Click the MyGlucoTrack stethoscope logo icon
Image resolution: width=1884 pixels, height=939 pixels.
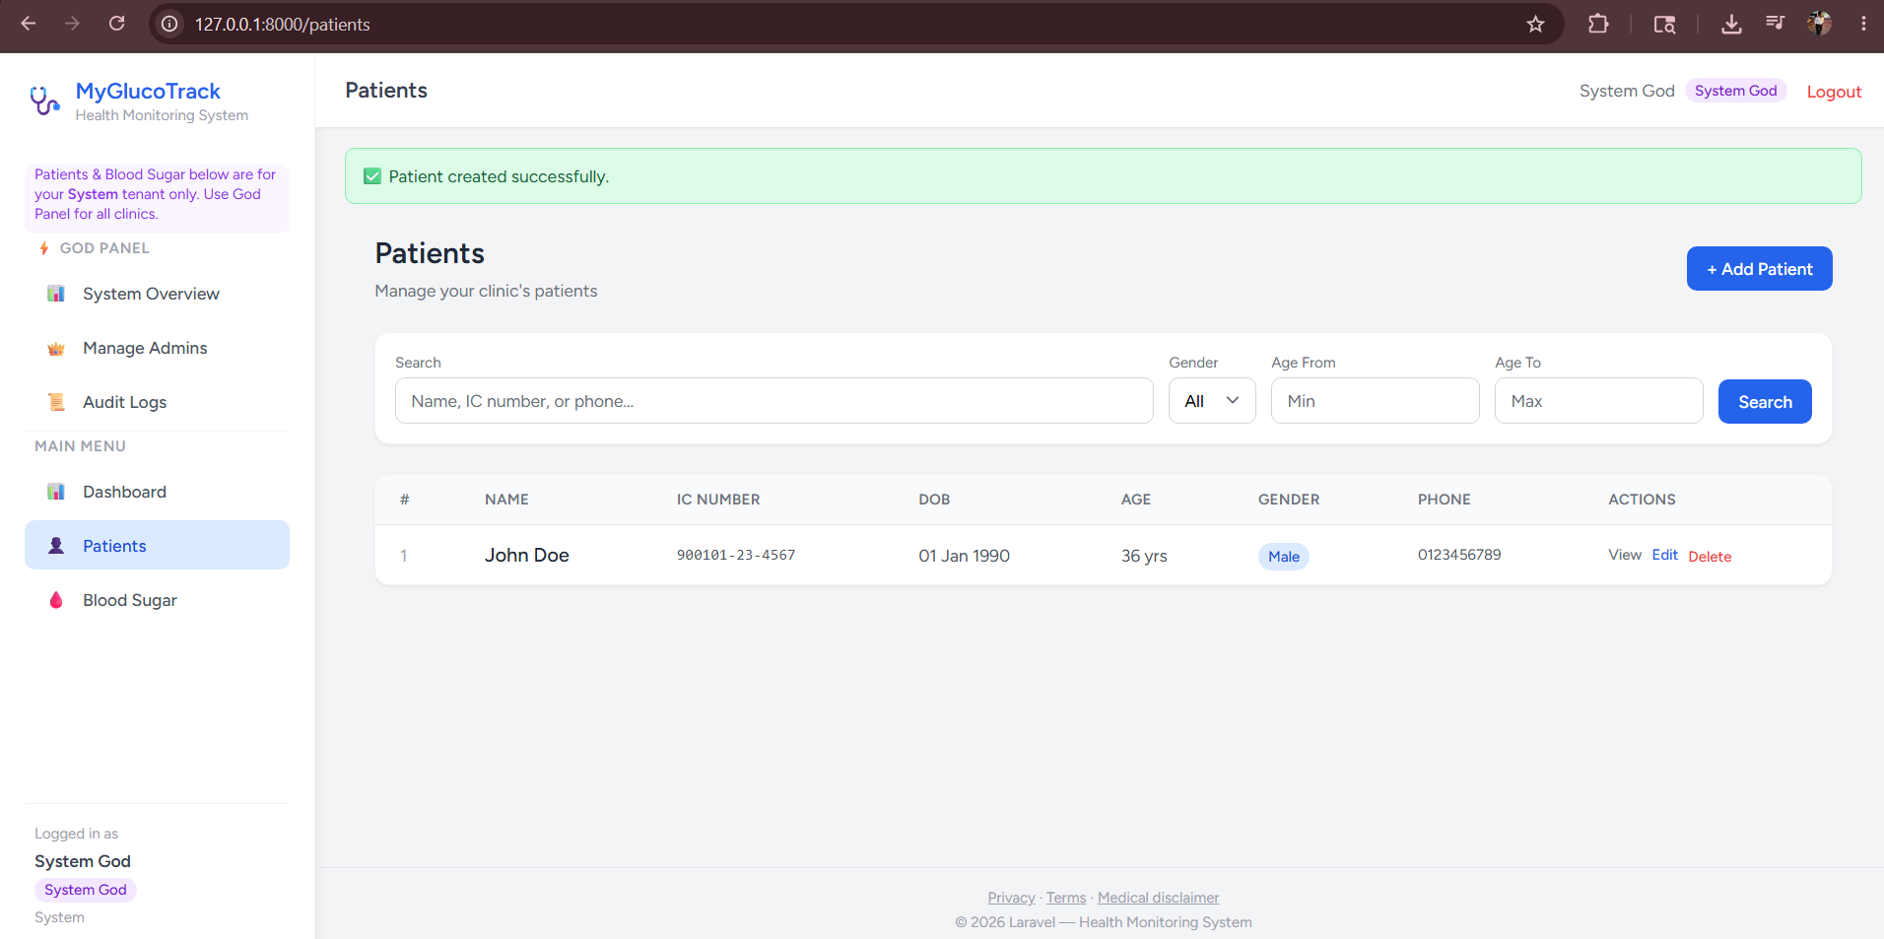[44, 101]
